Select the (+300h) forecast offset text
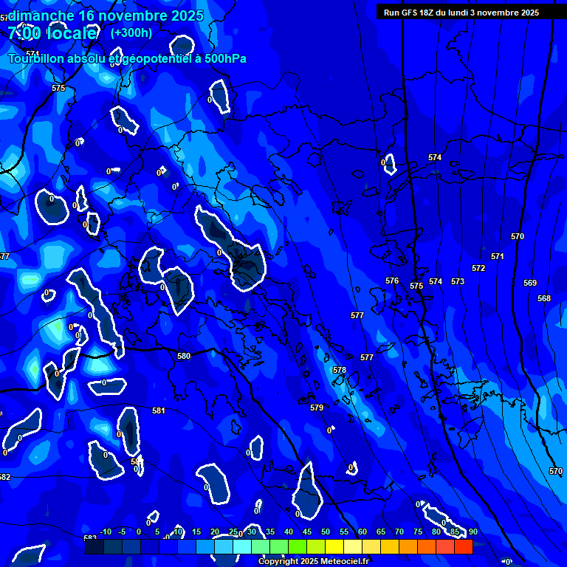Screen dimensions: 567x567 pos(131,33)
